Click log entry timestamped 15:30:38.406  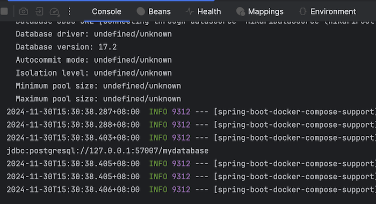tap(191, 190)
